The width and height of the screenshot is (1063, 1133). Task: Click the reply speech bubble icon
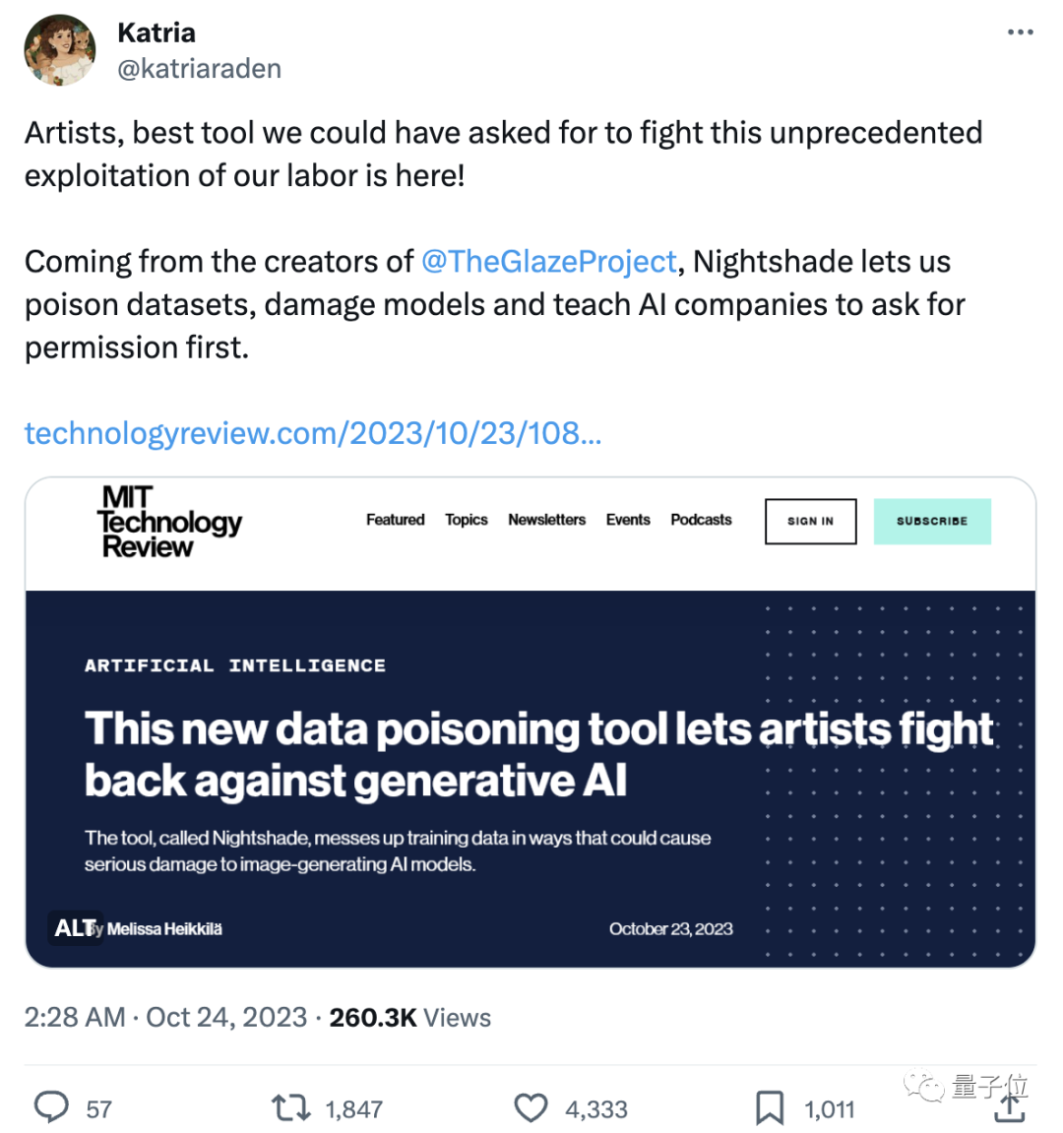click(51, 1106)
